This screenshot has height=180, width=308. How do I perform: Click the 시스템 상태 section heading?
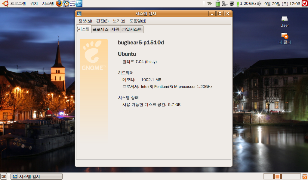pos(128,98)
